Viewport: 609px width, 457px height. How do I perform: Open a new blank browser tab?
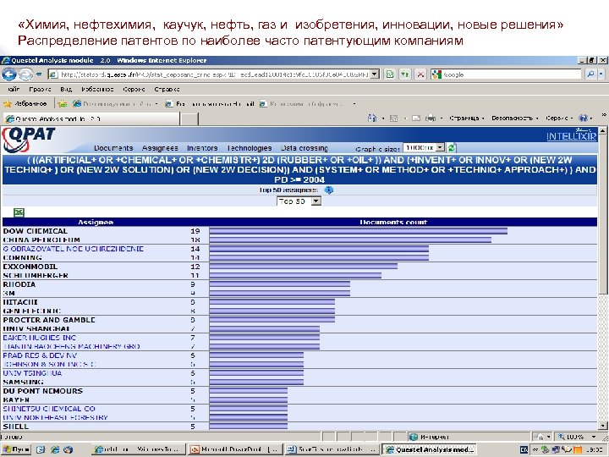click(x=189, y=119)
